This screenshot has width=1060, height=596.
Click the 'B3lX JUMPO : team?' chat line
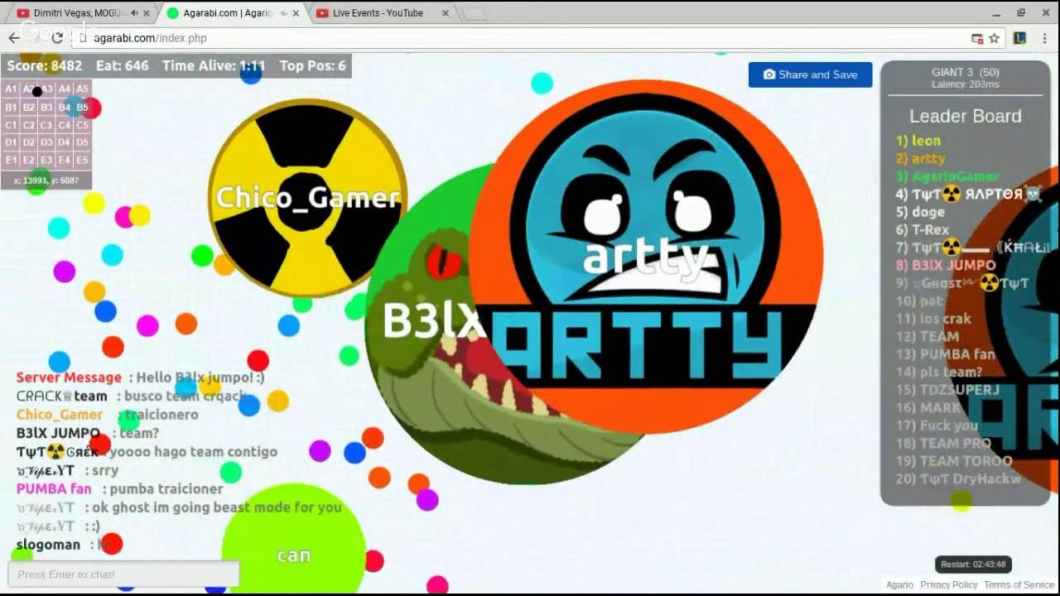pyautogui.click(x=87, y=433)
